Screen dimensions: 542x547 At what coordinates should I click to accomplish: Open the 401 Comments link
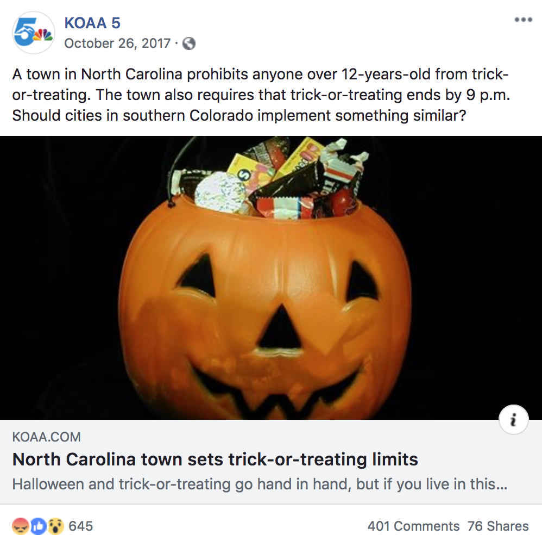click(x=413, y=526)
